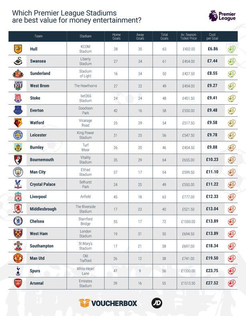Screen dimensions: 246x316
Task: Click red coin icon in Arsenal row
Action: [232, 283]
